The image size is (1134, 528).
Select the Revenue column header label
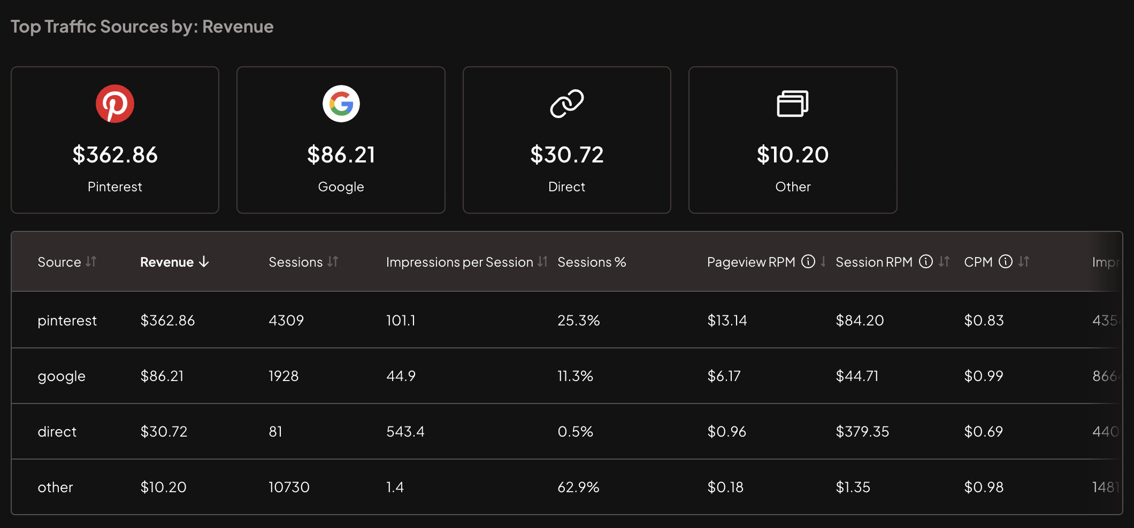[166, 262]
